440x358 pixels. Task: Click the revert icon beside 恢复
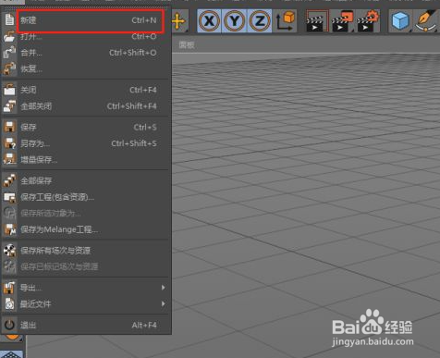click(9, 68)
